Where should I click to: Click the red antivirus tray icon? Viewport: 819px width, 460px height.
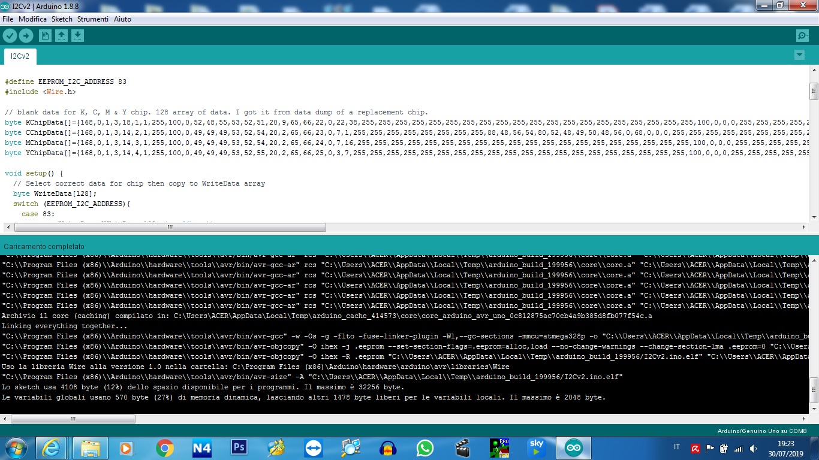pyautogui.click(x=695, y=448)
